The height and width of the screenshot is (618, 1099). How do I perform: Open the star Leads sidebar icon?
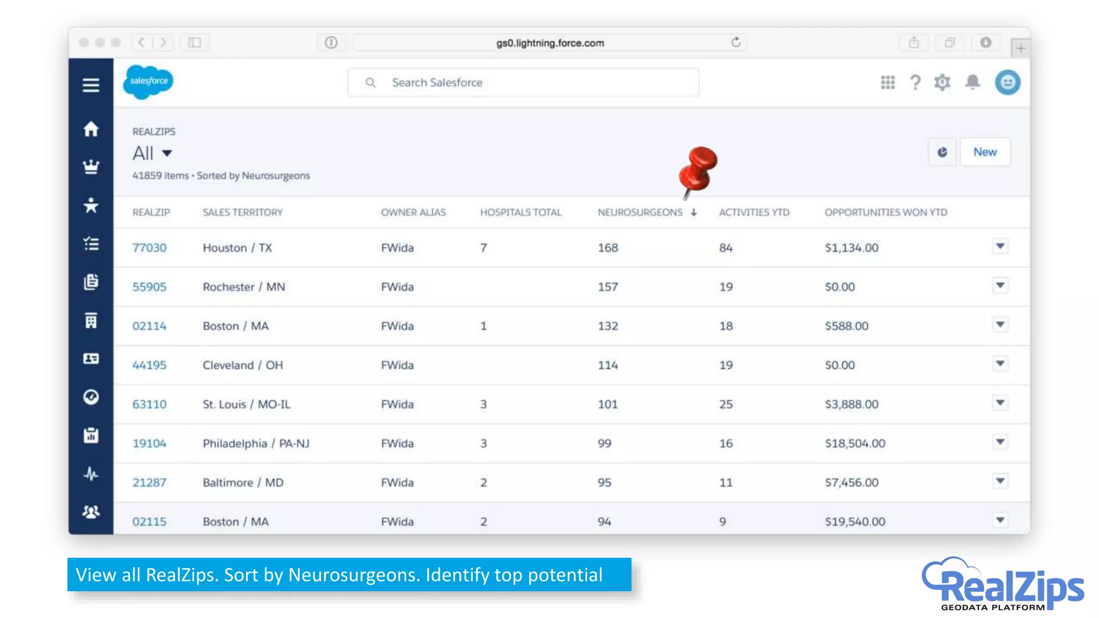[91, 205]
